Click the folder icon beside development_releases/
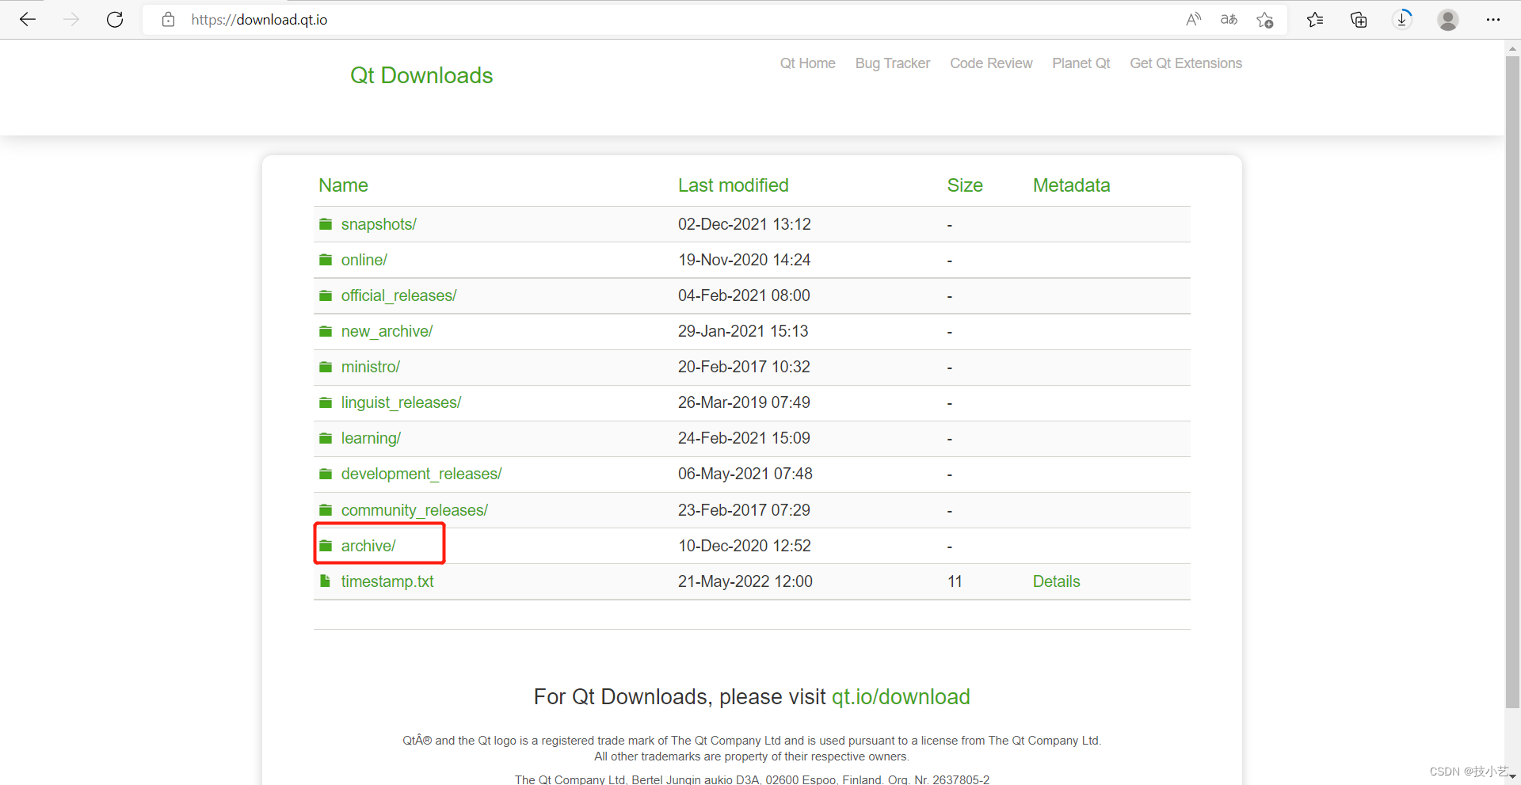The image size is (1521, 785). point(326,474)
